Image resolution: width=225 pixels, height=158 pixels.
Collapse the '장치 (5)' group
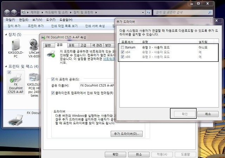[x=6, y=35]
